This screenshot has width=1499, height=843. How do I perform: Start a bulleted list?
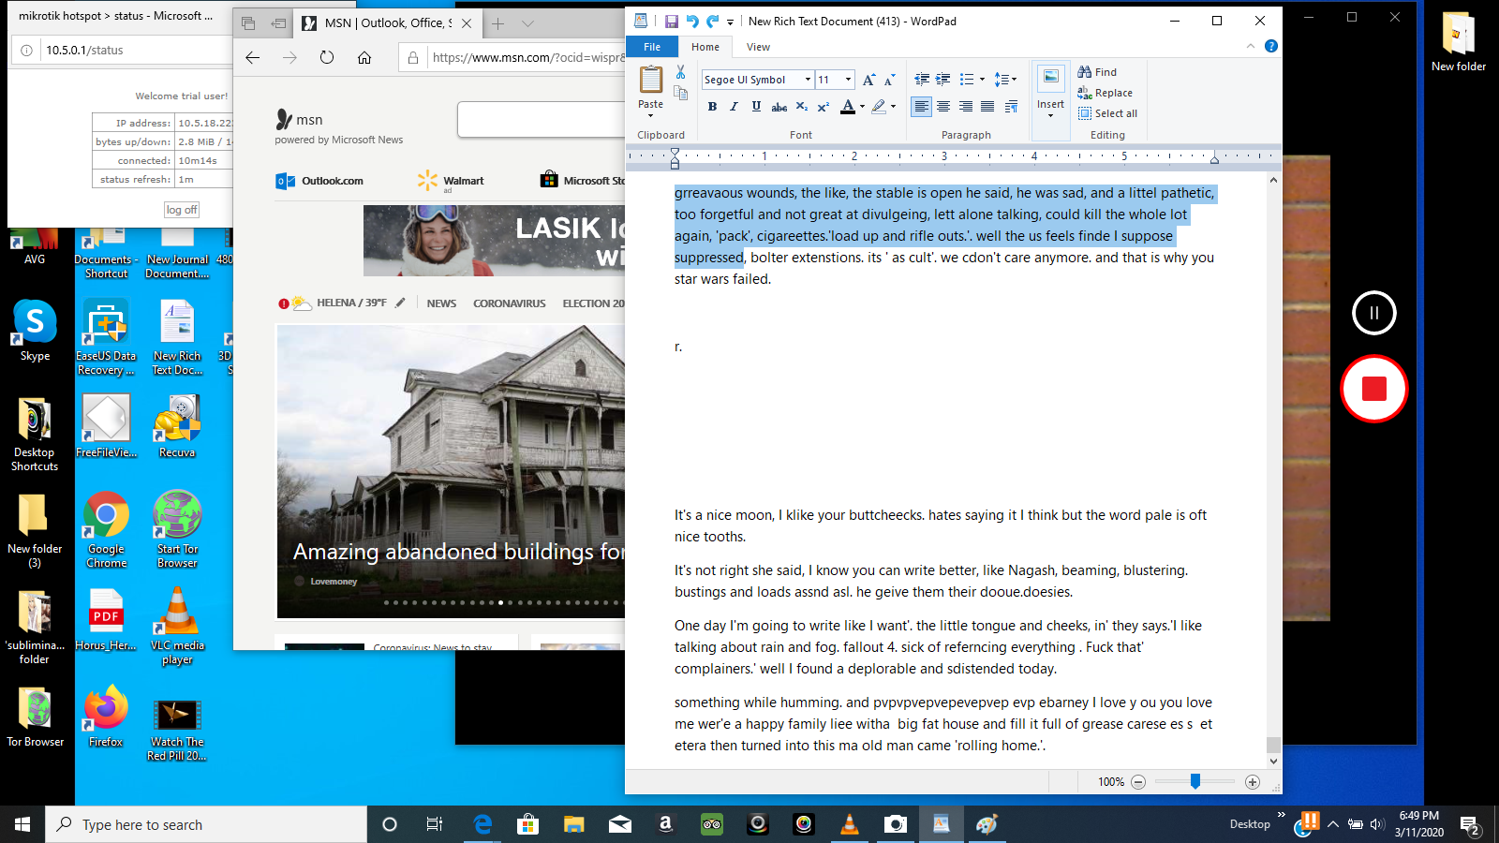point(967,80)
